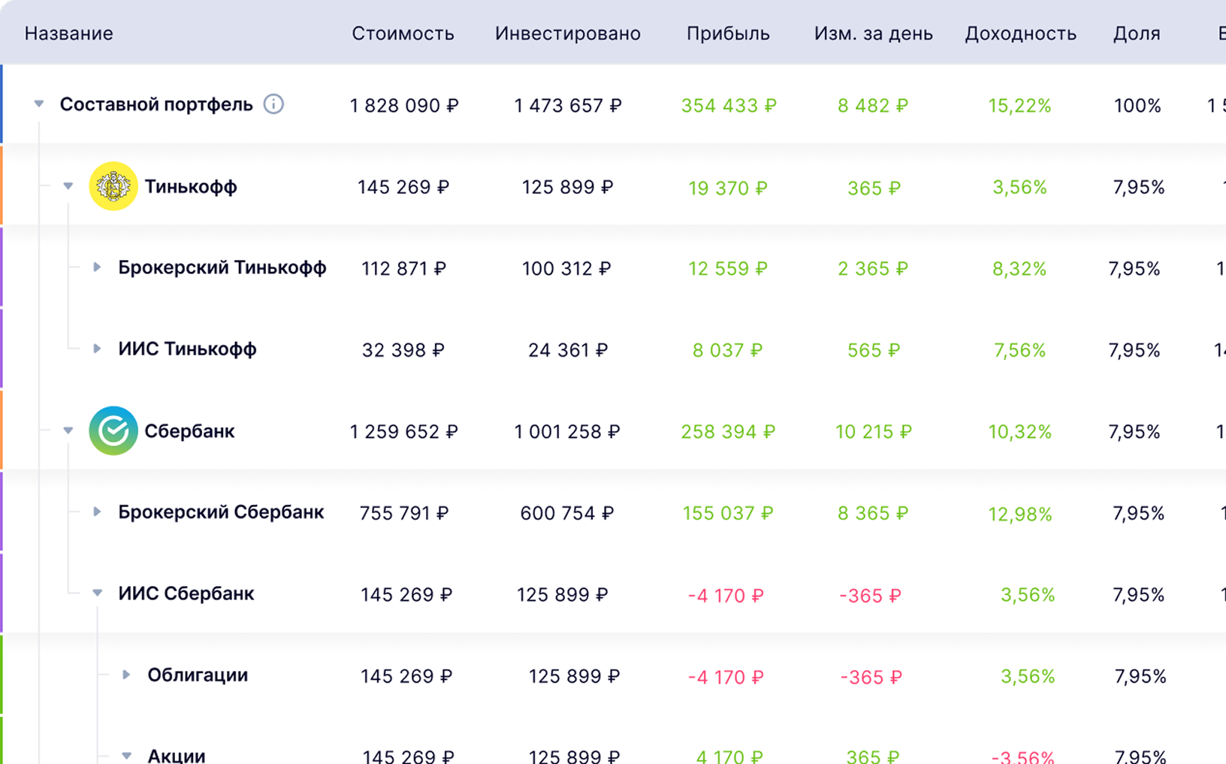
Task: Expand the Облигации category
Action: point(126,675)
